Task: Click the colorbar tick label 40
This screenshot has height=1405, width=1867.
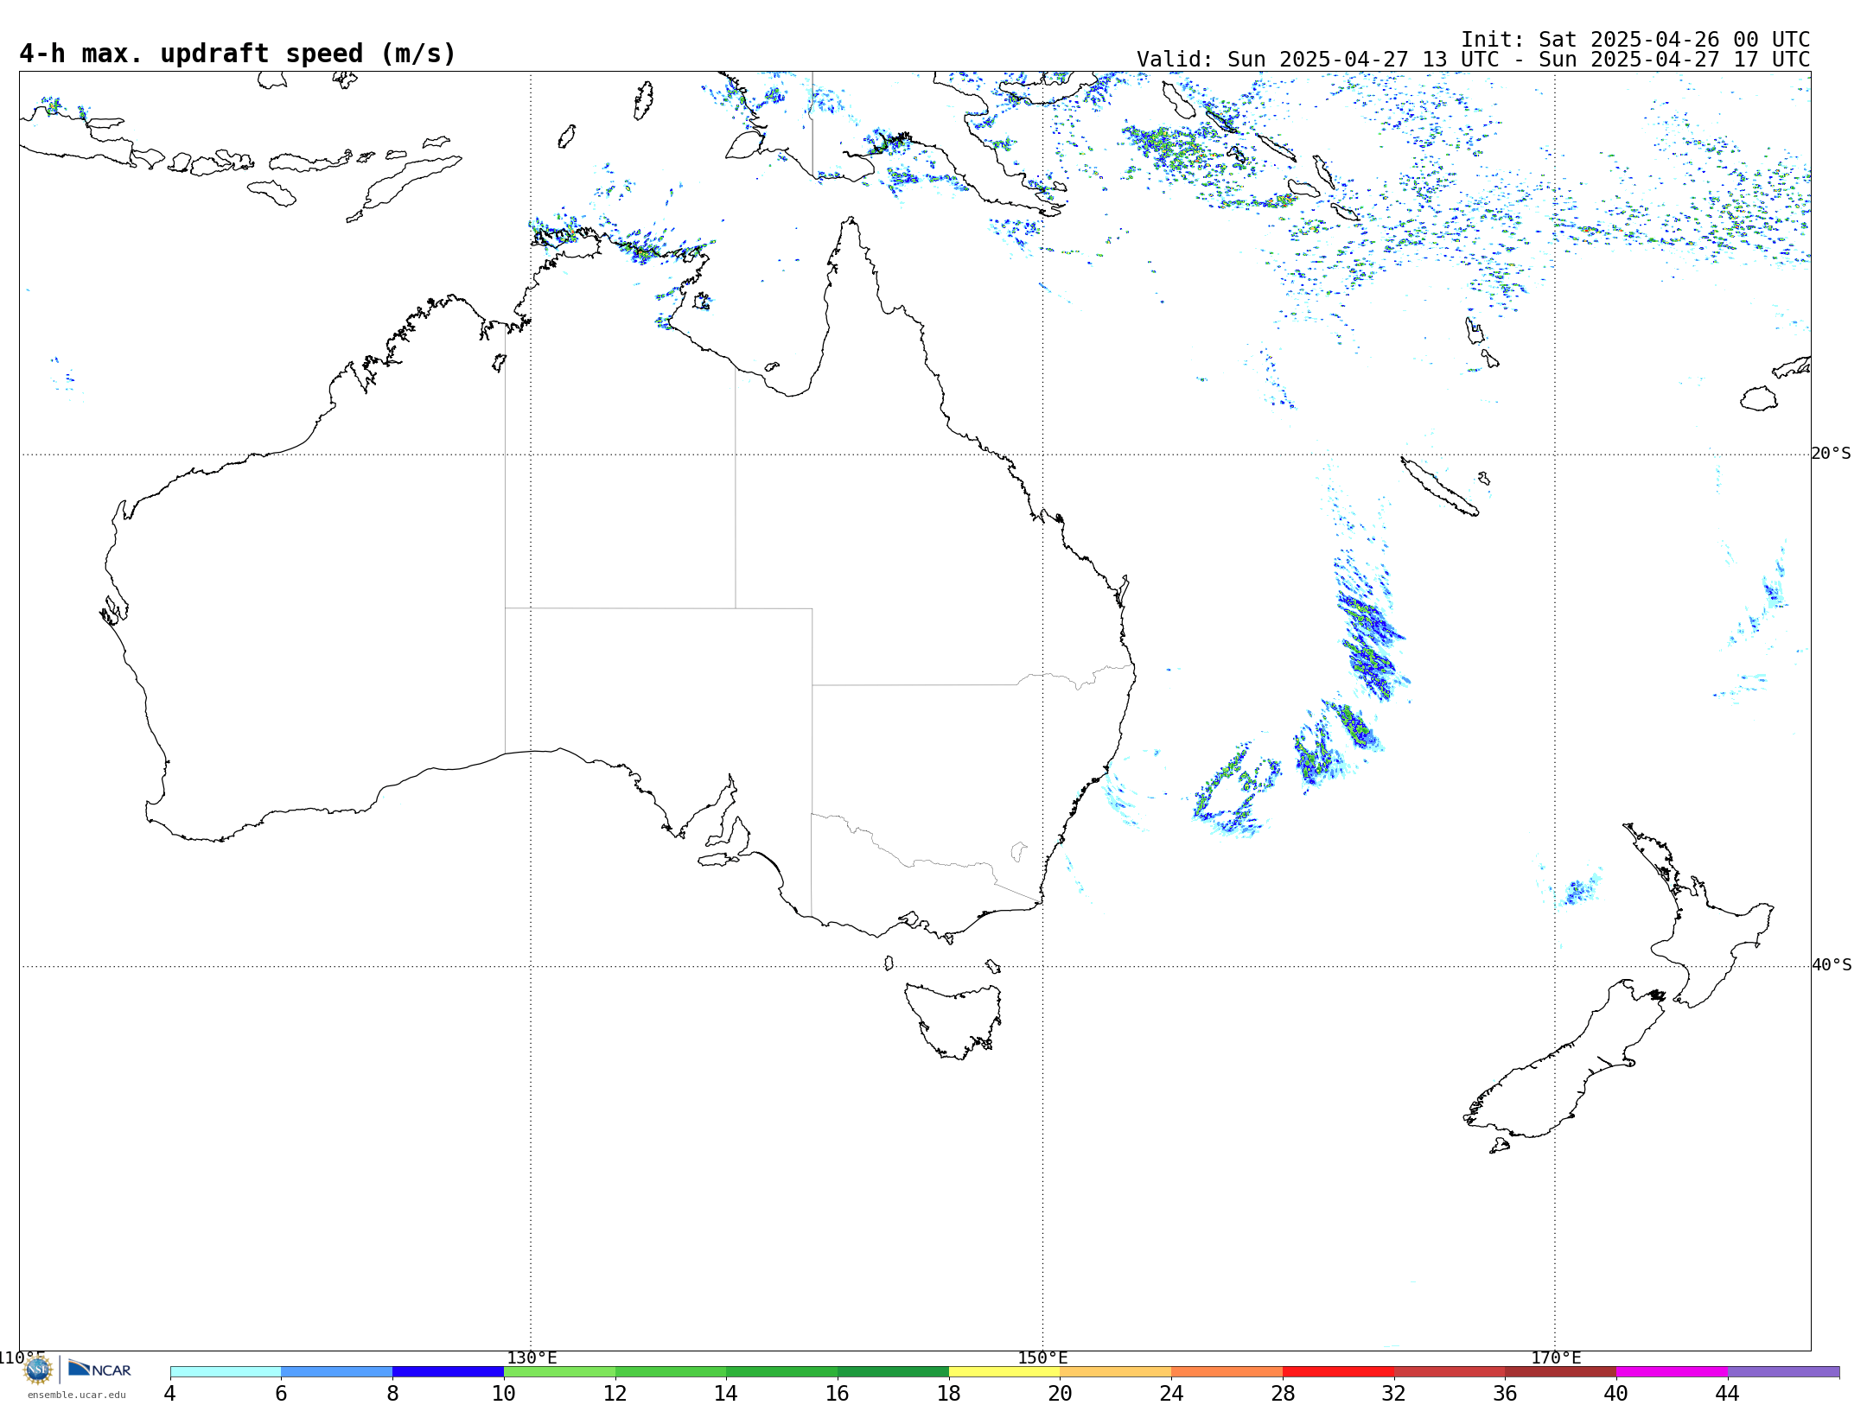Action: pyautogui.click(x=1616, y=1394)
